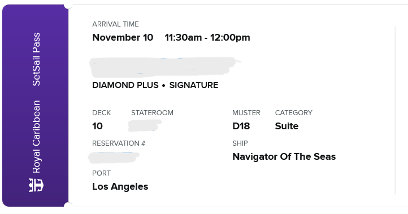The height and width of the screenshot is (214, 408).
Task: Click the RESERVATION # heading
Action: pyautogui.click(x=119, y=143)
